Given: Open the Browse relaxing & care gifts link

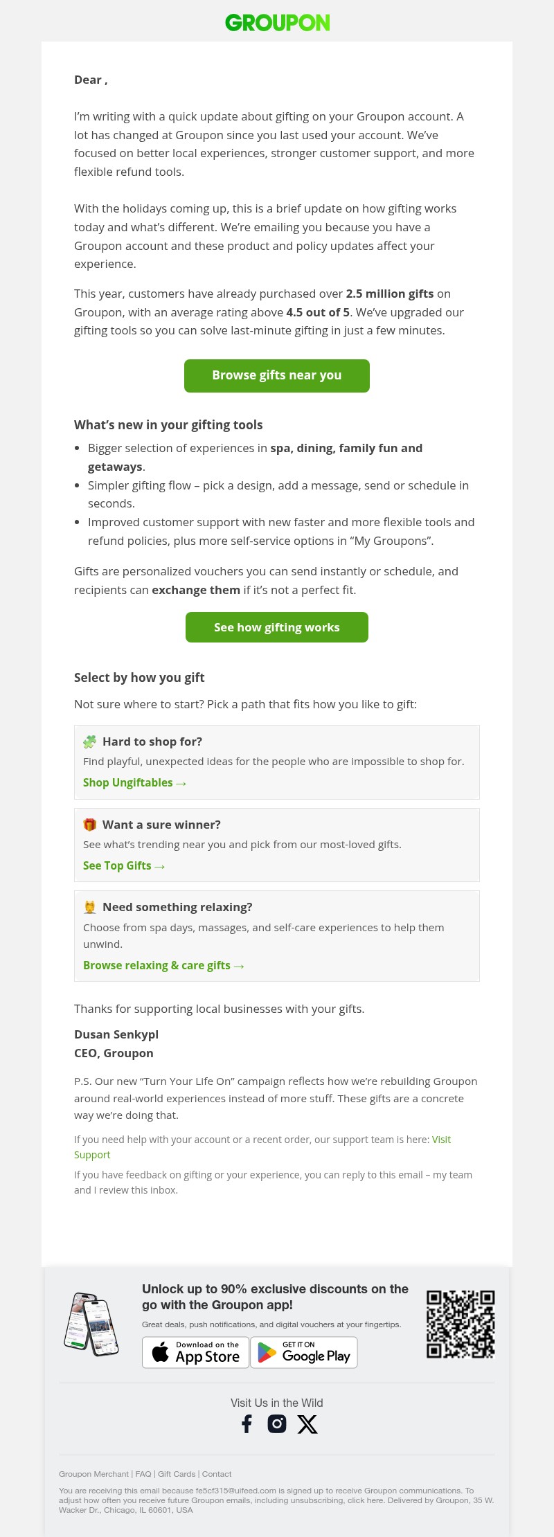Looking at the screenshot, I should (163, 965).
